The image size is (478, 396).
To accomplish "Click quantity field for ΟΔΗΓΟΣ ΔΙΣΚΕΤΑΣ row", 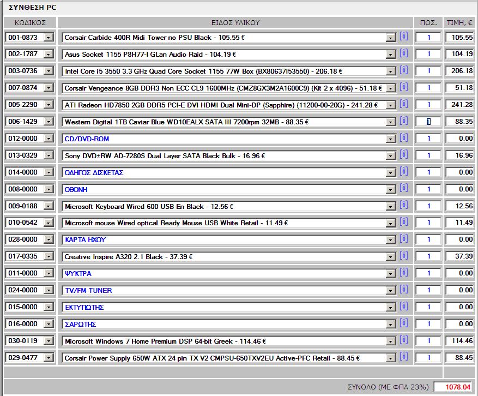I will (428, 172).
